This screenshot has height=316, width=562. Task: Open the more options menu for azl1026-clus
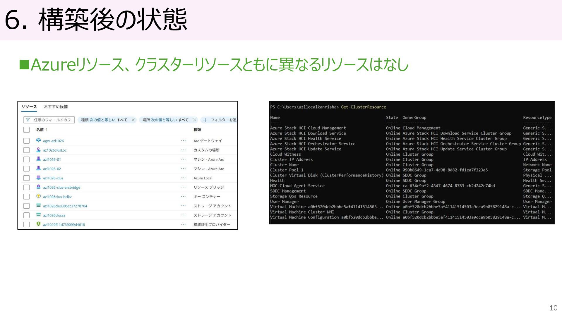click(x=183, y=178)
